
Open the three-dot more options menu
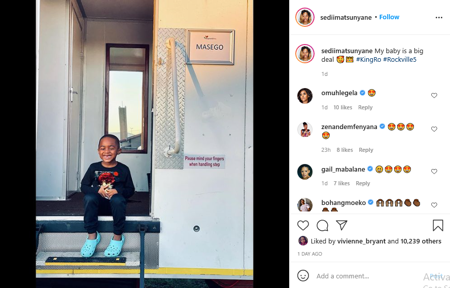click(439, 18)
